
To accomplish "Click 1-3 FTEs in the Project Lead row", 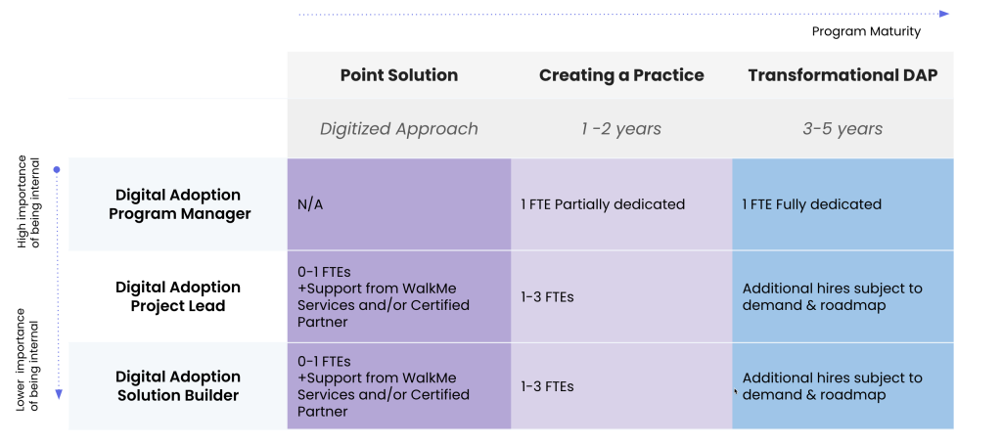I will click(x=620, y=296).
